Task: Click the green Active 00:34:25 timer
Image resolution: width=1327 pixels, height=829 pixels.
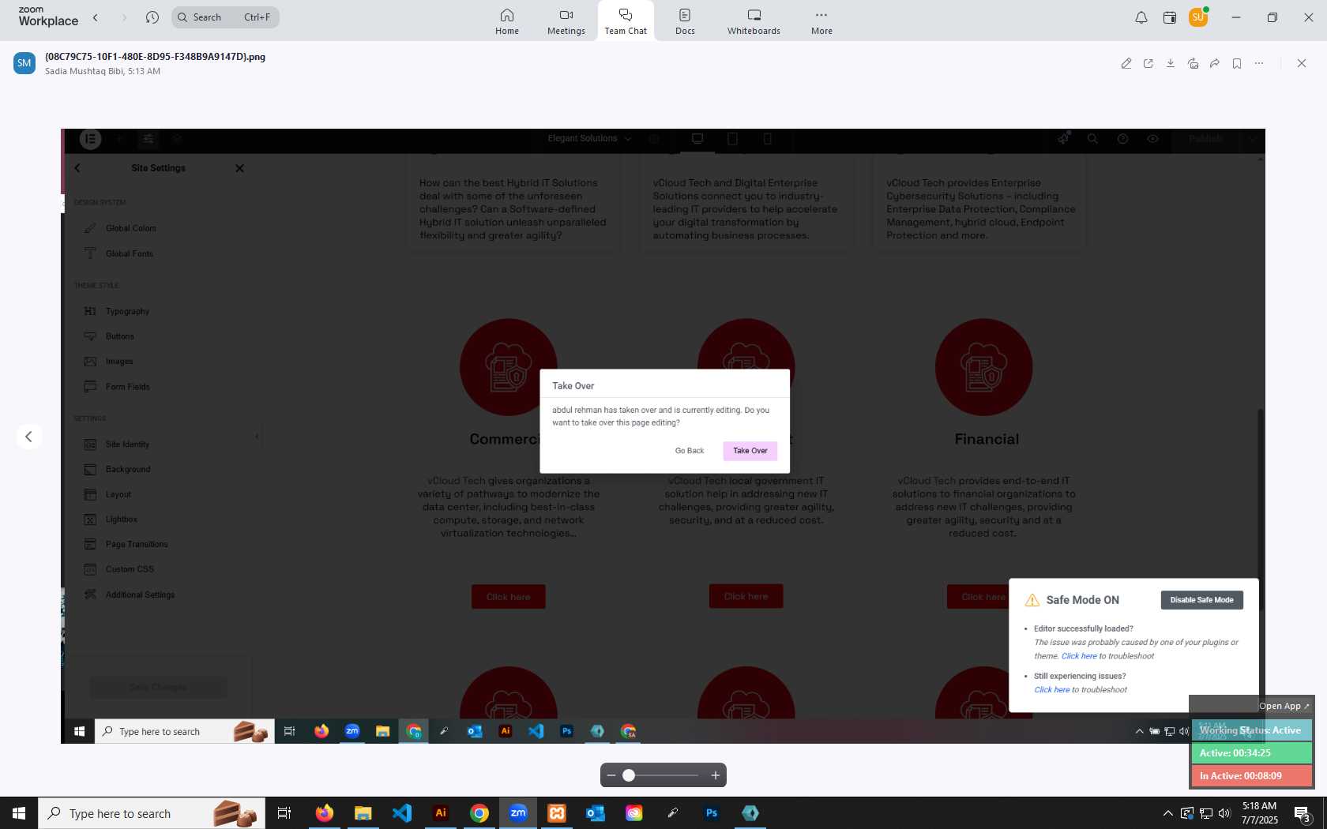Action: [x=1251, y=753]
